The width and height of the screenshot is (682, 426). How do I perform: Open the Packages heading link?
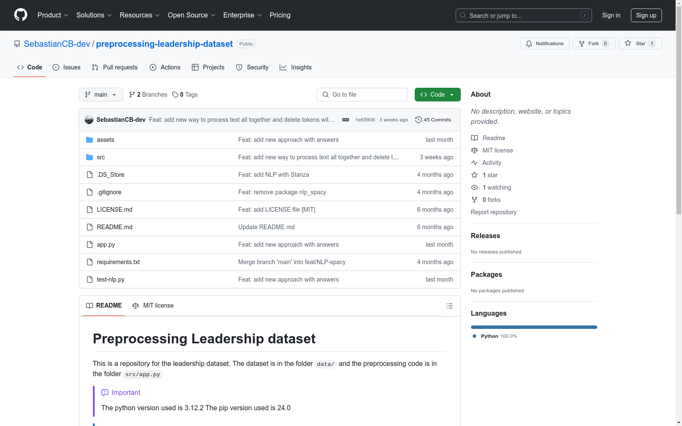click(486, 274)
